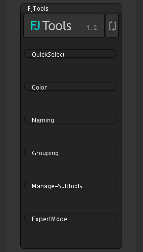Collapse the FJTools palette title
The image size is (143, 252).
[38, 8]
